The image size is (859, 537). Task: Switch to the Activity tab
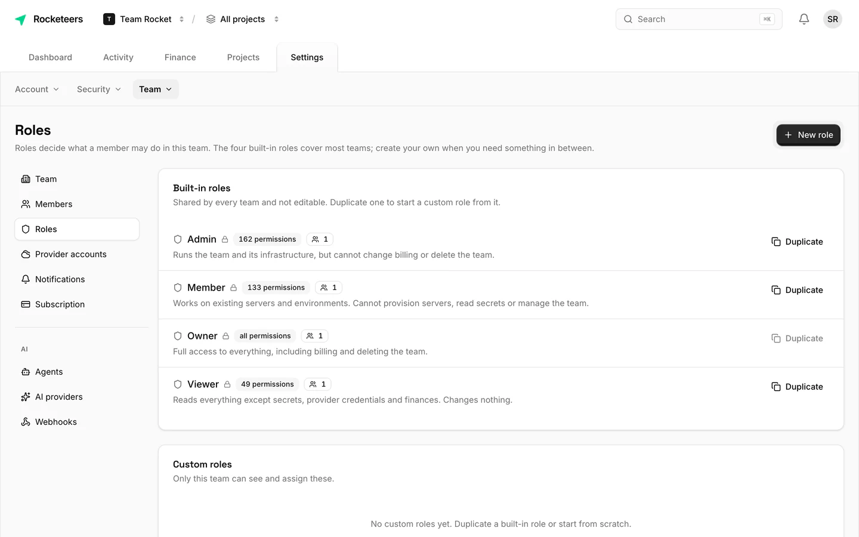point(118,57)
